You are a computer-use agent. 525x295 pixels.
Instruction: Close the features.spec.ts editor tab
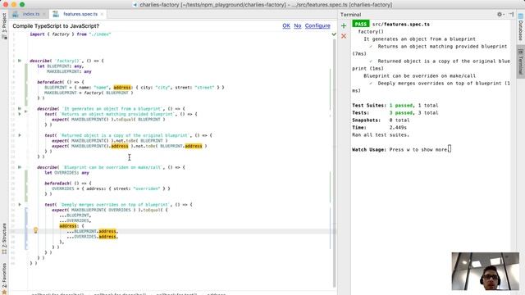[x=102, y=14]
